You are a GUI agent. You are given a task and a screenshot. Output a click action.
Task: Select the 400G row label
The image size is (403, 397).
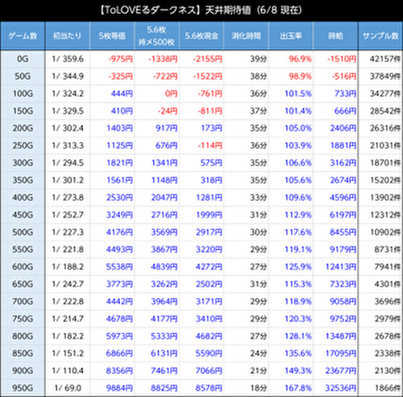tap(23, 198)
